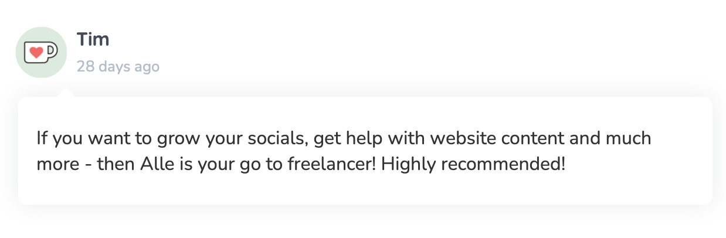Click the "28 days ago" timestamp

118,67
